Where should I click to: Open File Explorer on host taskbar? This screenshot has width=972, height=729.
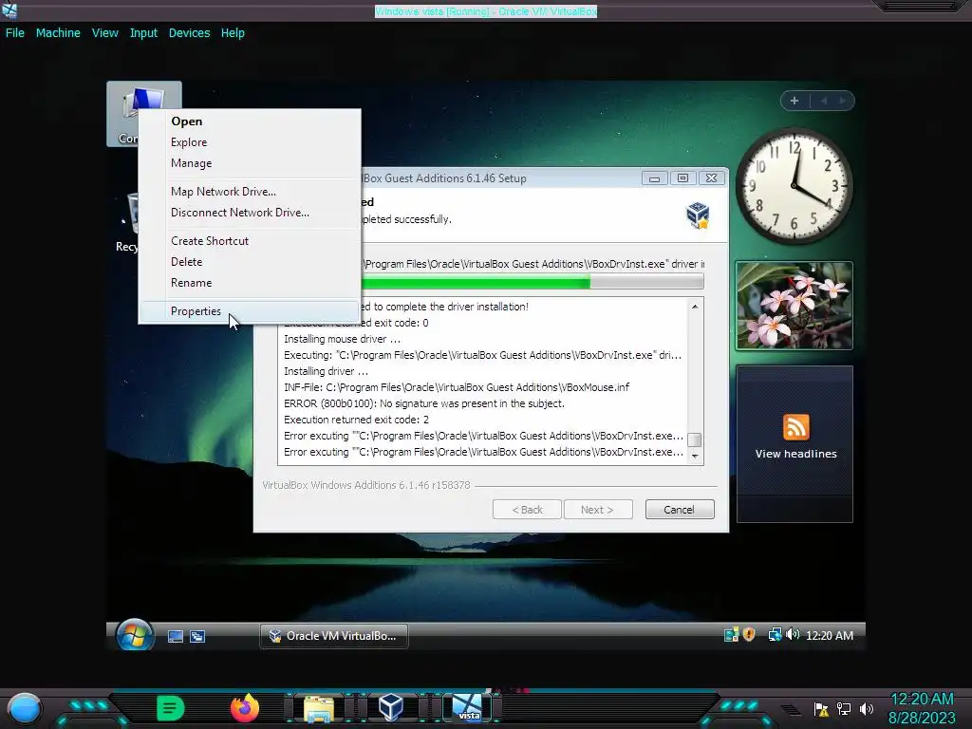tap(319, 709)
